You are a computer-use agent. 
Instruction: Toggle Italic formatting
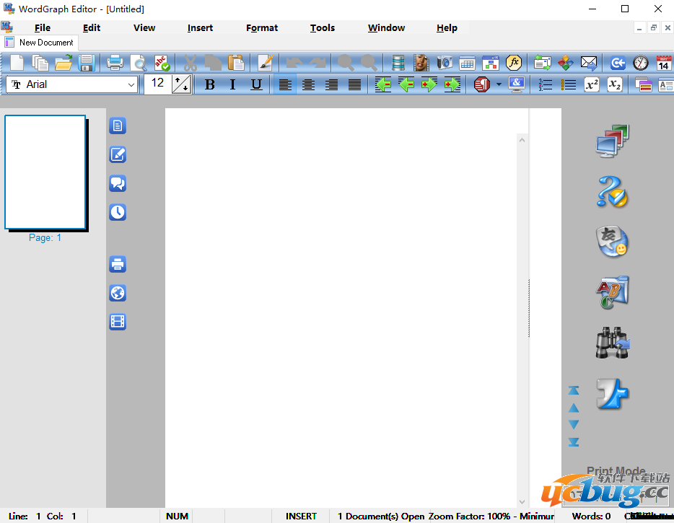point(232,85)
